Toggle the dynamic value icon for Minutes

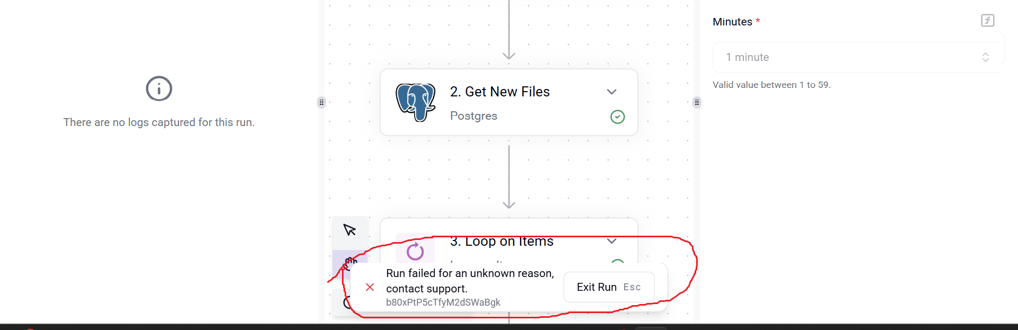click(987, 21)
